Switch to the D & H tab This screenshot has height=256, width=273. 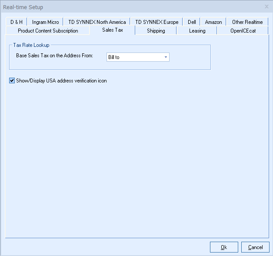(x=17, y=22)
